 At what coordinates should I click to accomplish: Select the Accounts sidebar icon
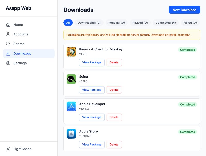pyautogui.click(x=8, y=34)
